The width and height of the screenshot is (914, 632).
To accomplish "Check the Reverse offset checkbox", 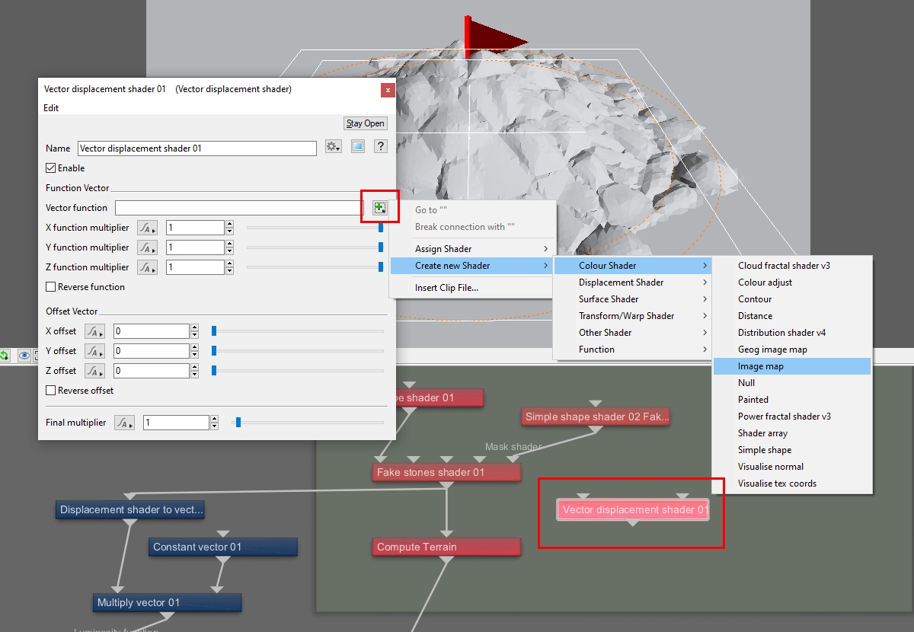I will tap(51, 391).
